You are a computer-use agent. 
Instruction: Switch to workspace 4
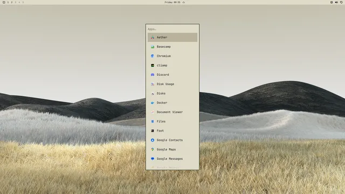point(19,2)
